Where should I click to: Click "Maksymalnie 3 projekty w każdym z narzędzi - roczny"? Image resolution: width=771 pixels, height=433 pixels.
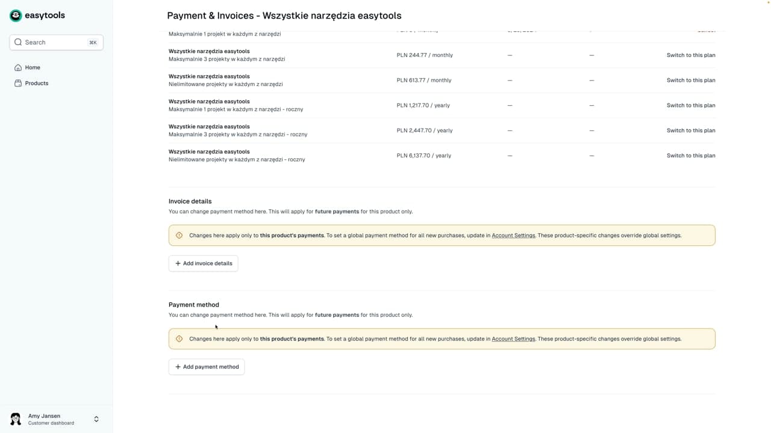click(238, 135)
